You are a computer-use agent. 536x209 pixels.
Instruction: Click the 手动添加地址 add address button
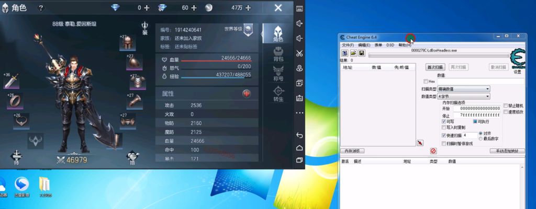tap(507, 151)
